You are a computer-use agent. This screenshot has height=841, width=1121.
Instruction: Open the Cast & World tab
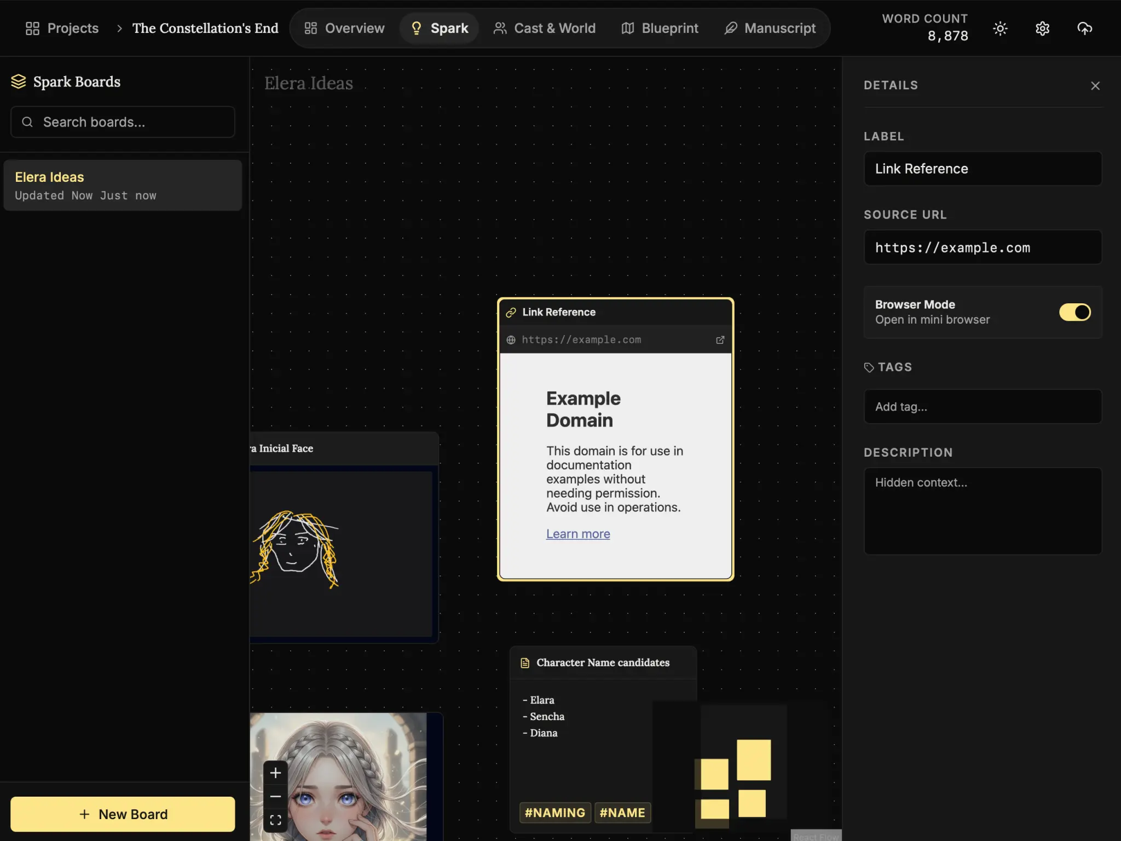(x=544, y=28)
